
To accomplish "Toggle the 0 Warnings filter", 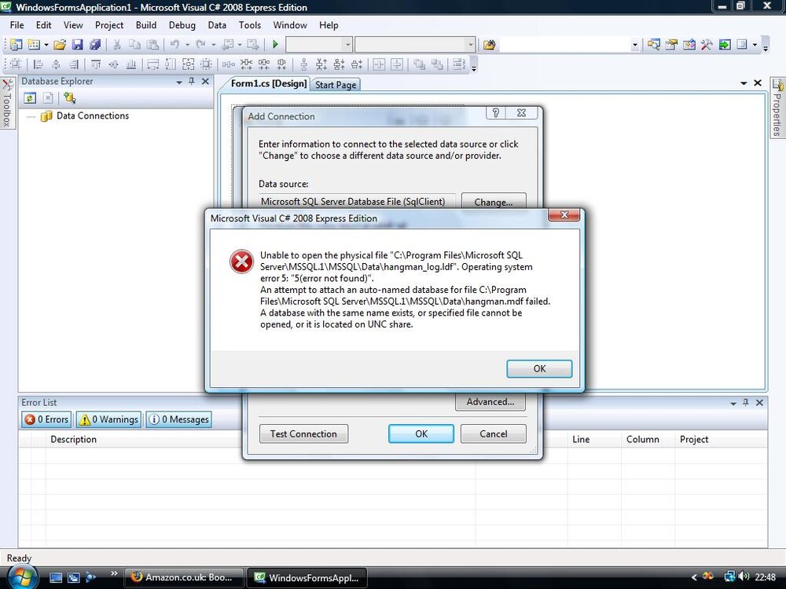I will pyautogui.click(x=108, y=419).
